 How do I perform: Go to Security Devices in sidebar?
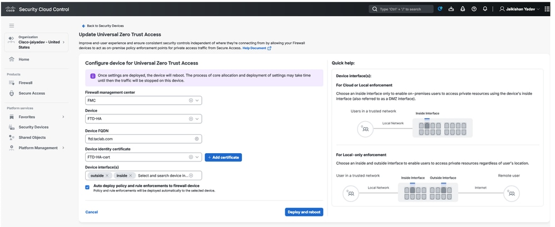33,127
